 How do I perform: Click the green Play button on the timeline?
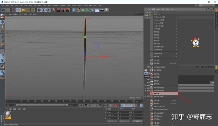(93, 105)
